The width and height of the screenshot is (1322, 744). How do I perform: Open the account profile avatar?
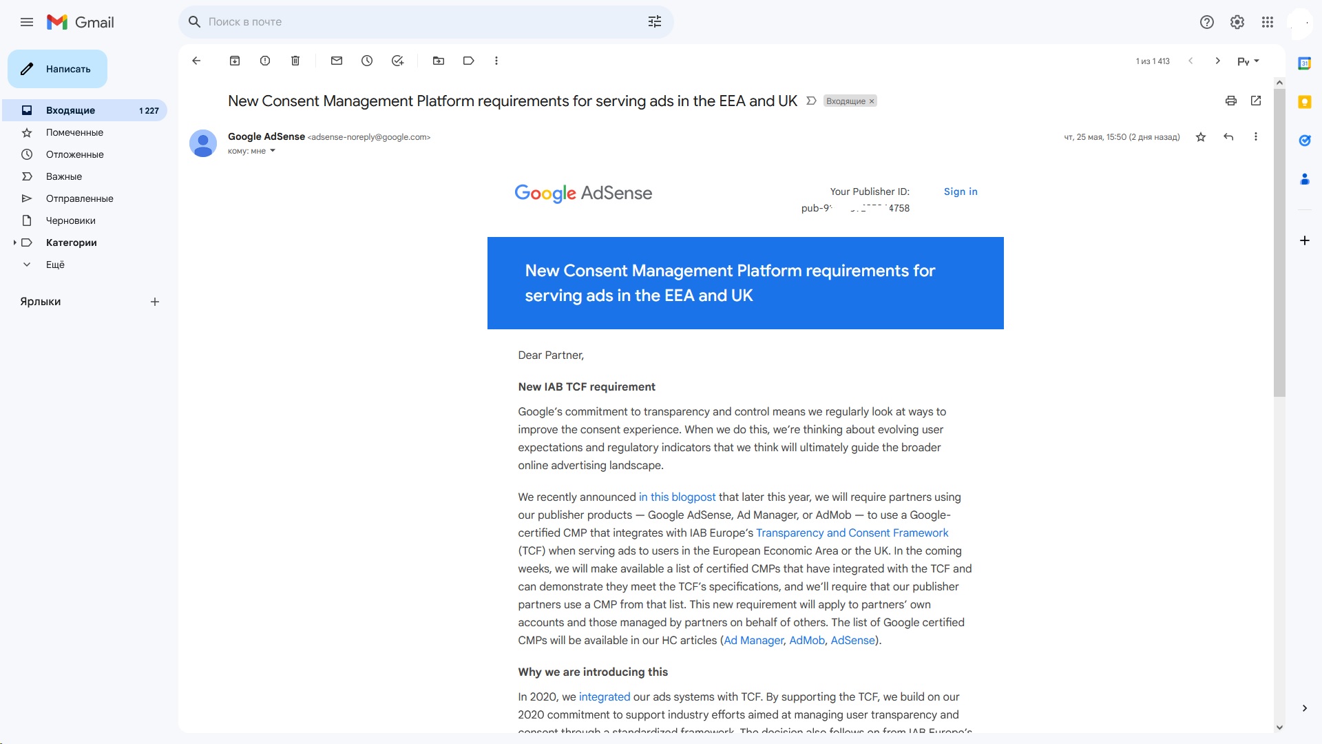click(1300, 22)
